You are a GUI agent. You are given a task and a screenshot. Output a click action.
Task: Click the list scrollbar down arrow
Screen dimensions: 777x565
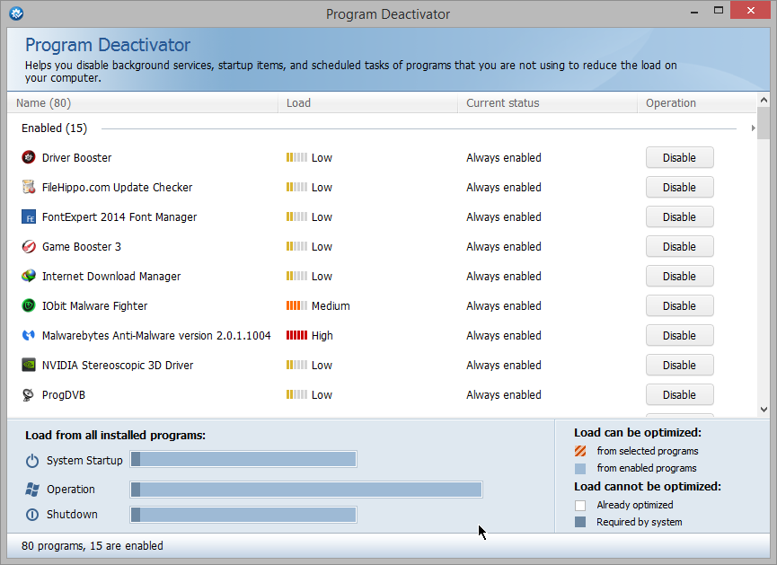[x=764, y=410]
